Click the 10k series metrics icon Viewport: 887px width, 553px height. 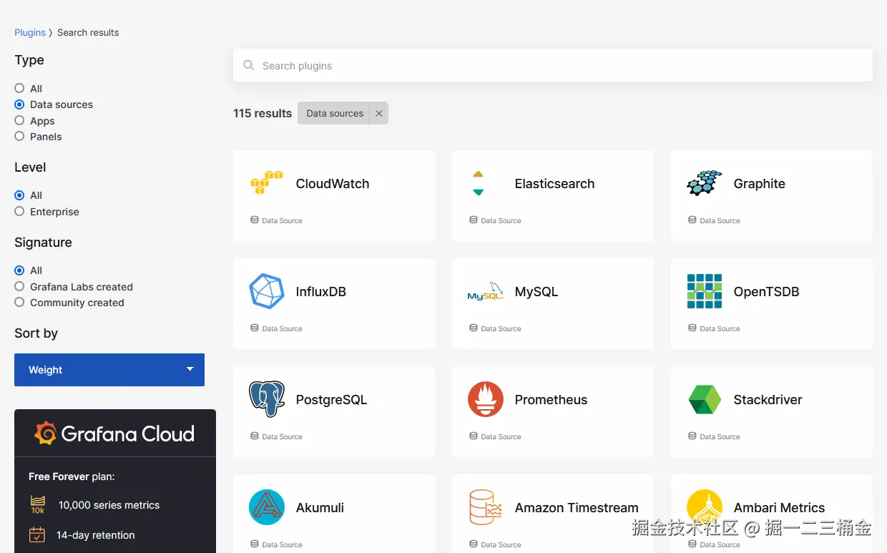(37, 505)
